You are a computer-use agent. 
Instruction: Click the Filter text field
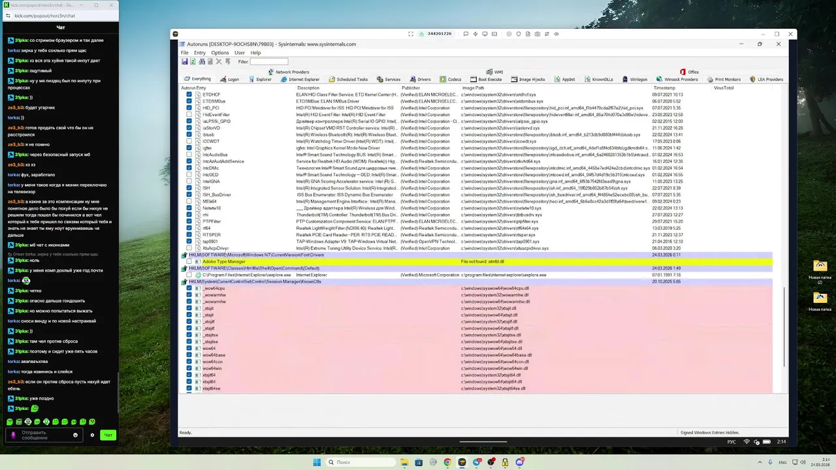[268, 61]
